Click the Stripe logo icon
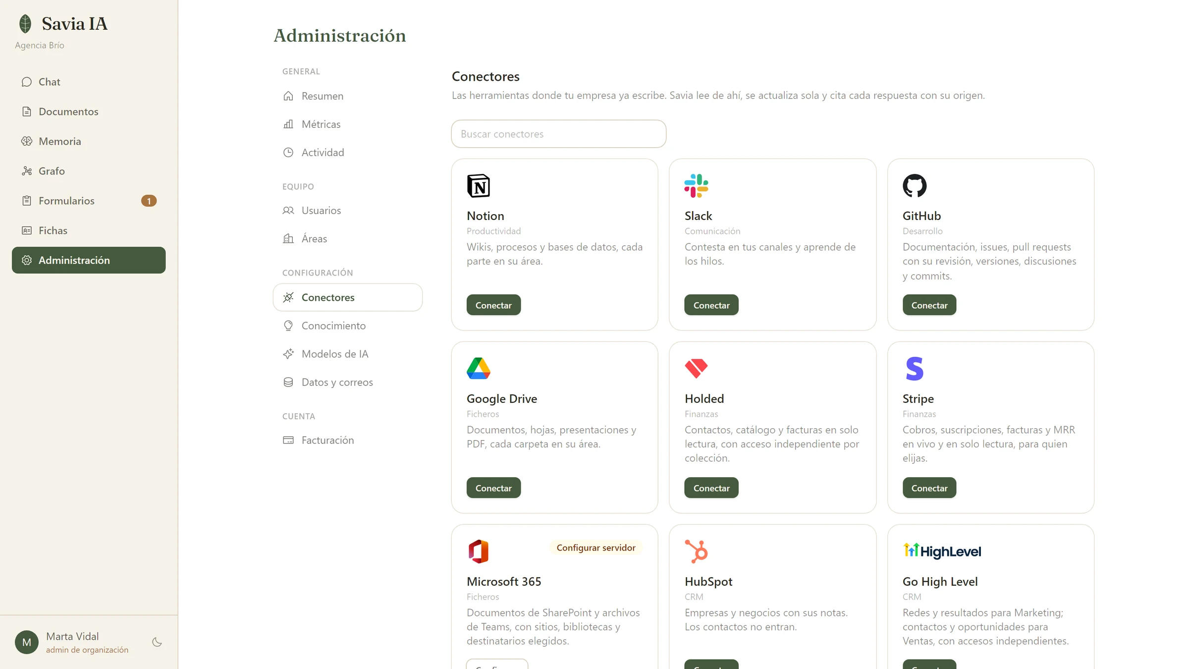 pos(915,368)
